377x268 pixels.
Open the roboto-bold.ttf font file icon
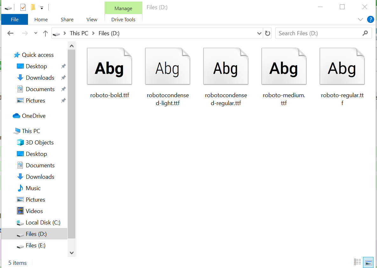point(109,66)
